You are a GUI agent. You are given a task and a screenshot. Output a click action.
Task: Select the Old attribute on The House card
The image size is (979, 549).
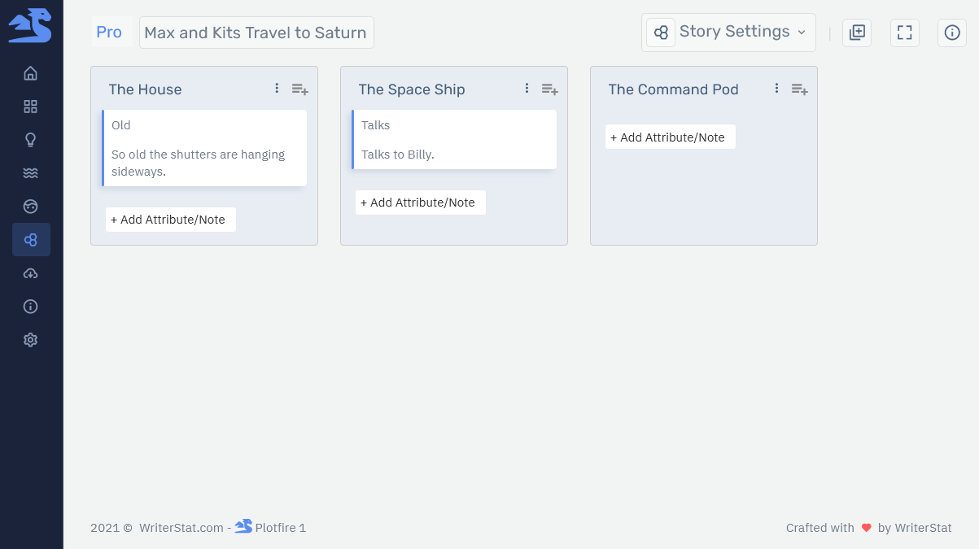[x=120, y=125]
